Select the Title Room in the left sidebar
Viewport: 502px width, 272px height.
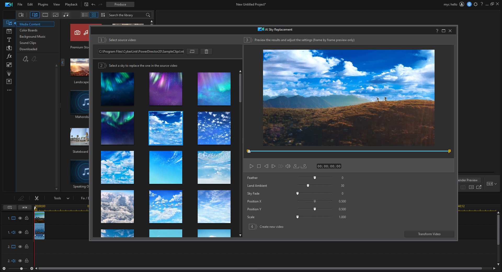coord(9,40)
